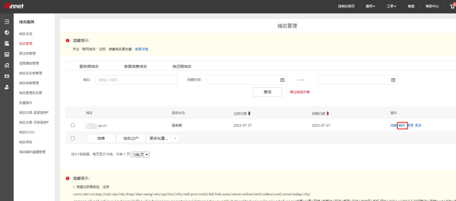Expand 域名交易-卖家服务 in the side menu
456x201 pixels.
click(x=34, y=112)
